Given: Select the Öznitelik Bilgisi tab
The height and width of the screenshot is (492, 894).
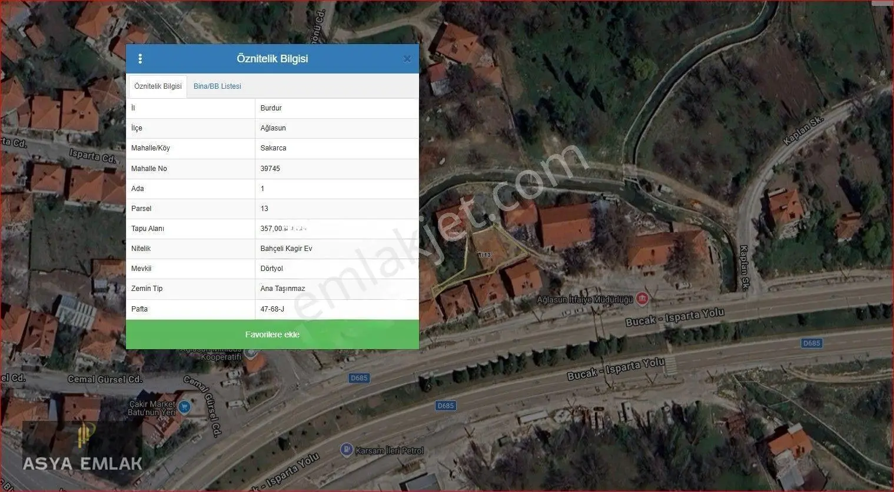Looking at the screenshot, I should (x=158, y=86).
